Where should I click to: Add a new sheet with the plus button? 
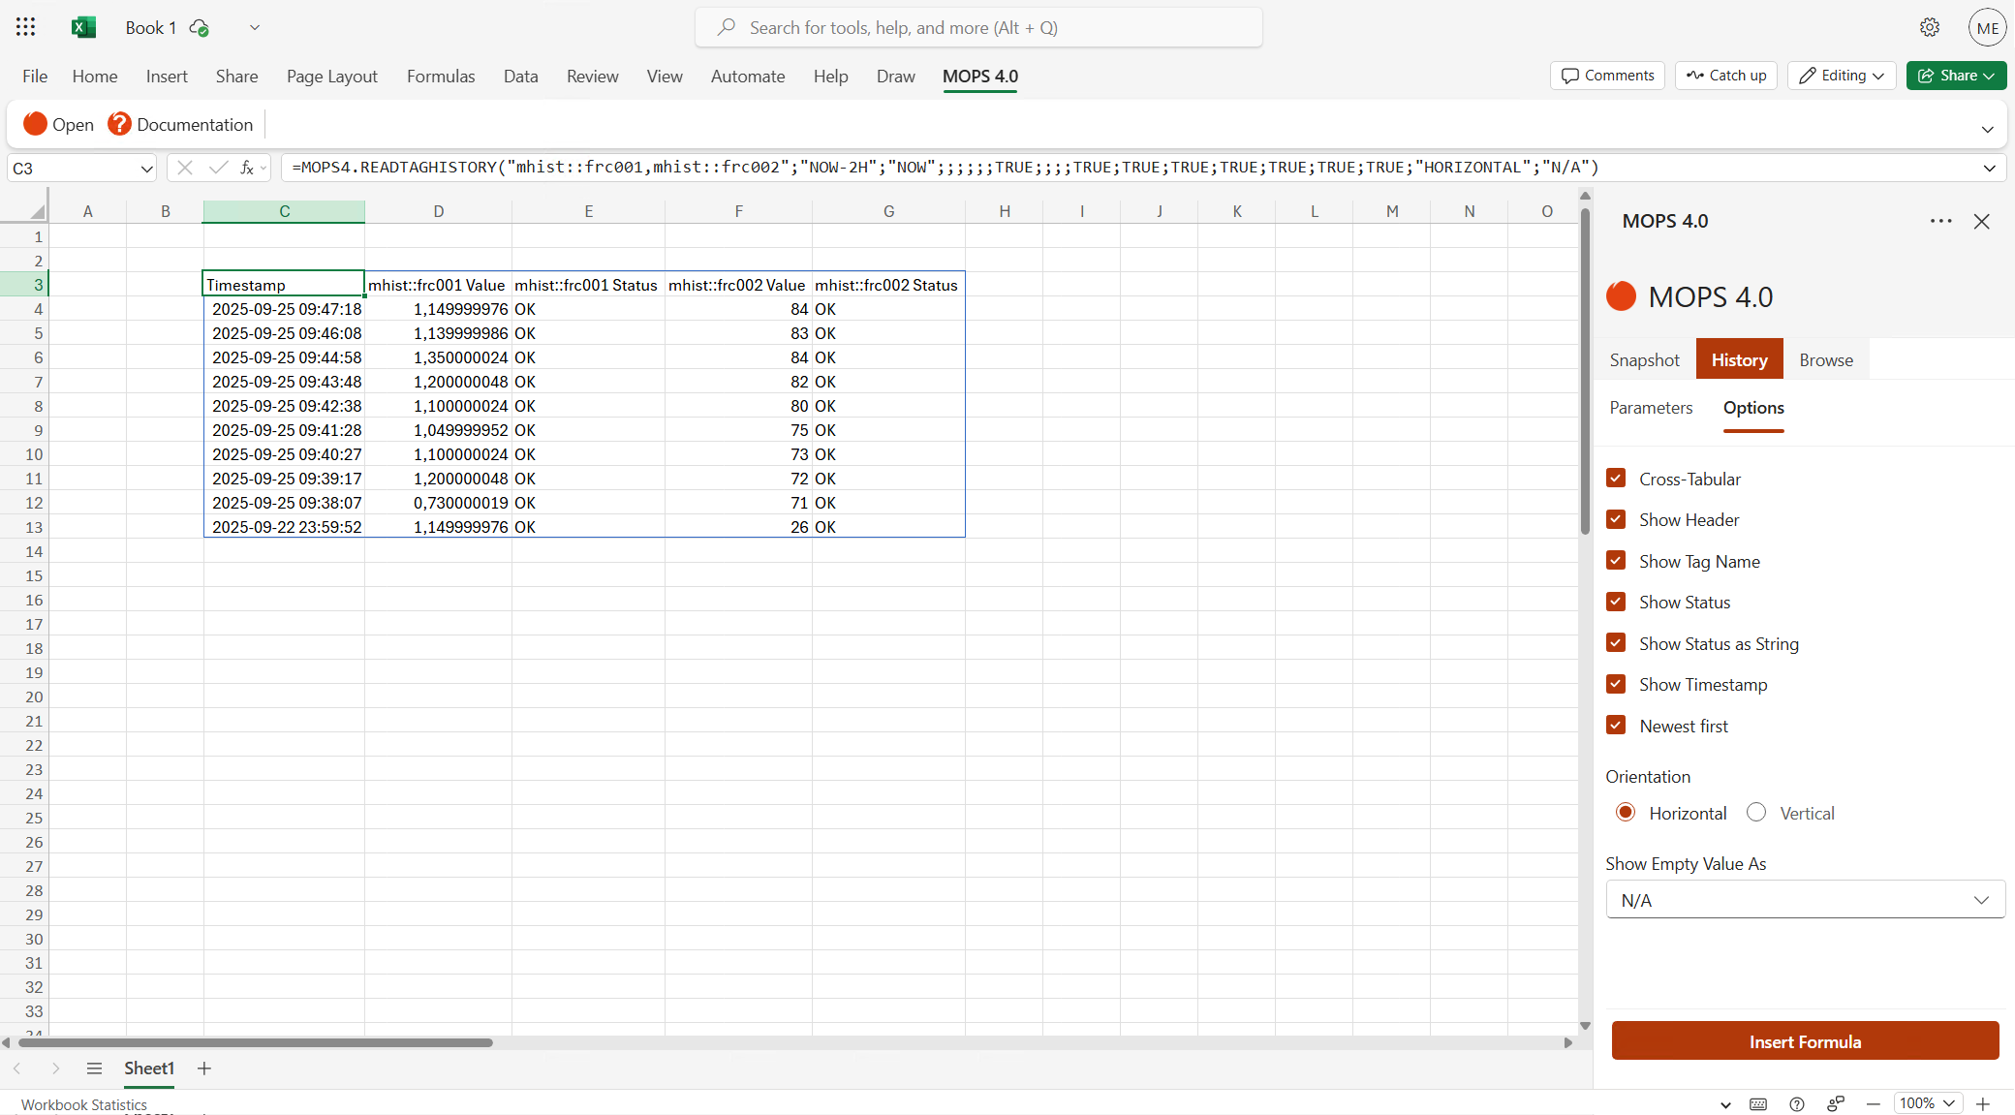point(203,1069)
